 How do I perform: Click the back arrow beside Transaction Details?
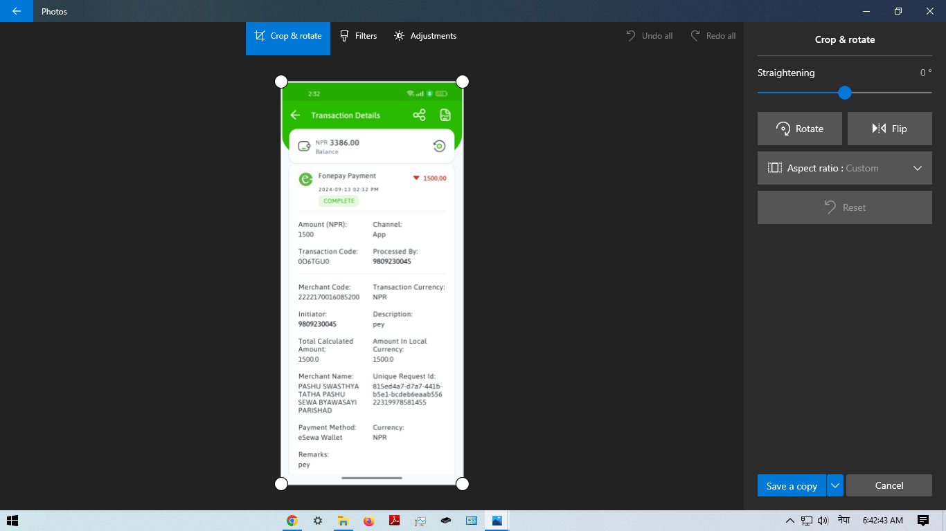click(x=295, y=115)
